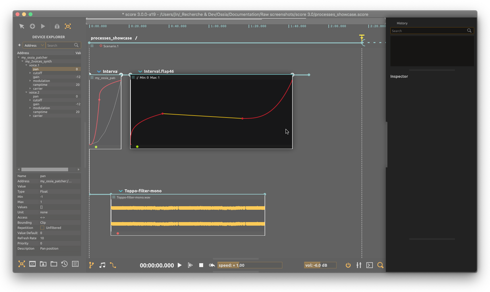
Task: Click the Address column header
Action: [23, 53]
